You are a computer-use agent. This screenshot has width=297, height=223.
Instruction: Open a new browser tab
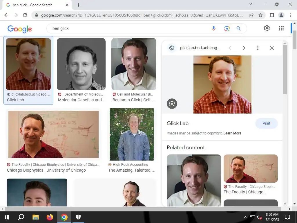coord(78,5)
